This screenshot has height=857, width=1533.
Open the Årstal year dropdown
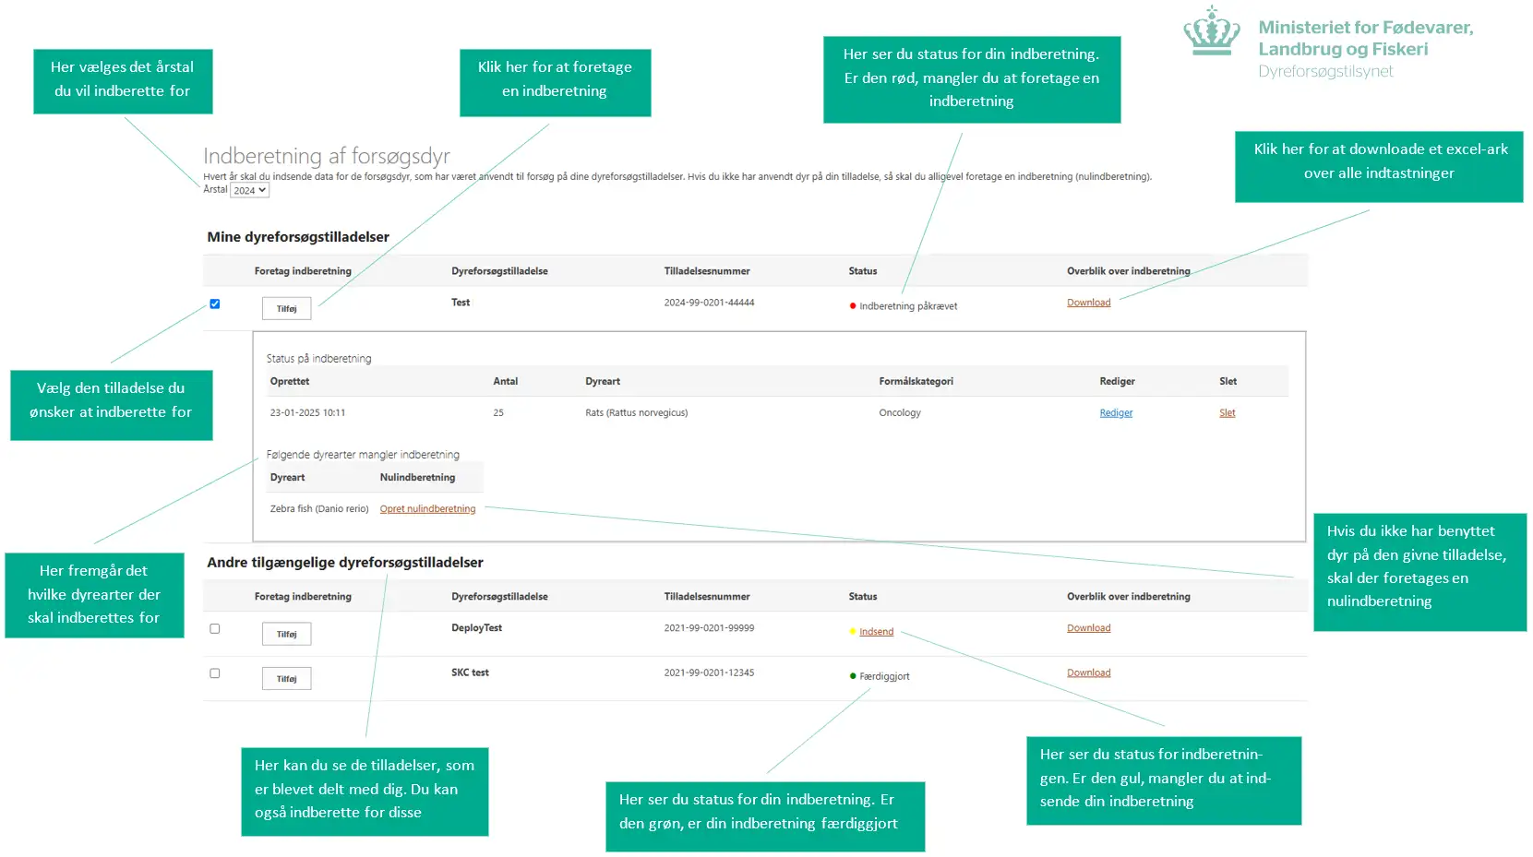click(249, 190)
